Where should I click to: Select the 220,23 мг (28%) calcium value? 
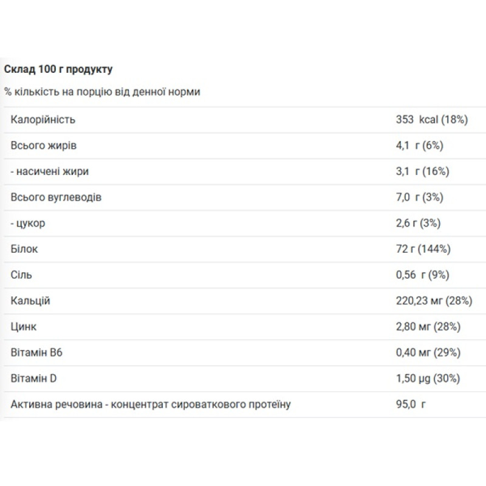434,301
